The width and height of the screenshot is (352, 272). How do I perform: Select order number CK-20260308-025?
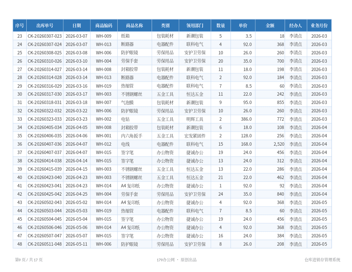tap(45, 53)
